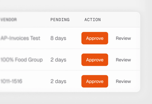Click 2 days in 100% Food Group row

pyautogui.click(x=58, y=60)
